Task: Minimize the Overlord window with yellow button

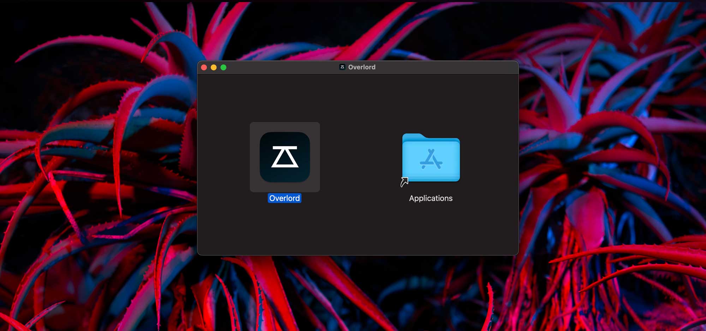Action: click(214, 67)
